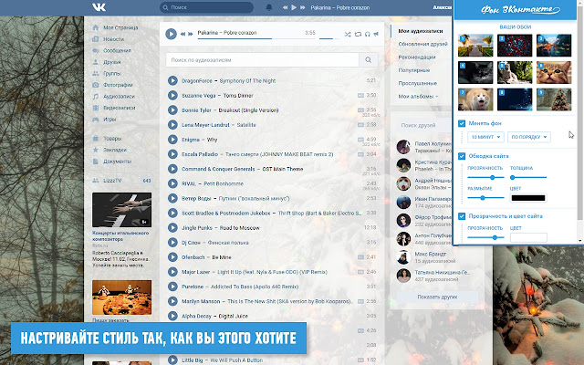The height and width of the screenshot is (365, 584).
Task: Click large play button in audio player
Action: 171,34
